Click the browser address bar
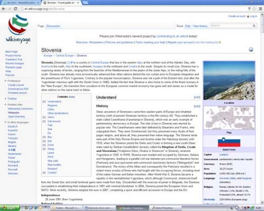This screenshot has height=211, width=264. pyautogui.click(x=135, y=9)
